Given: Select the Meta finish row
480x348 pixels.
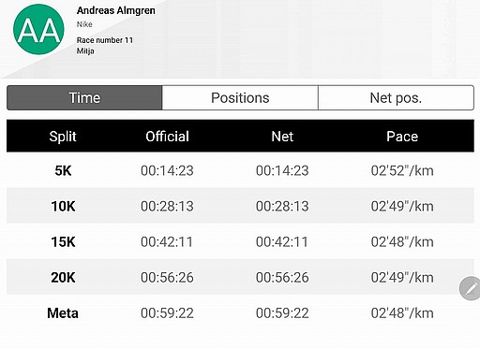Looking at the screenshot, I should pos(240,312).
